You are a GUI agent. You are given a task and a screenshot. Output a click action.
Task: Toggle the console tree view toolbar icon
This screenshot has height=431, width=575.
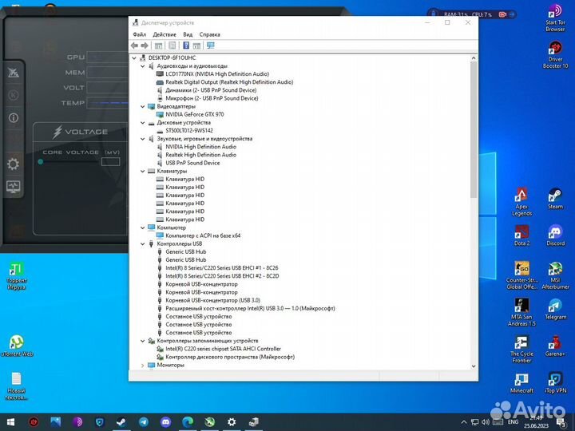(x=158, y=45)
